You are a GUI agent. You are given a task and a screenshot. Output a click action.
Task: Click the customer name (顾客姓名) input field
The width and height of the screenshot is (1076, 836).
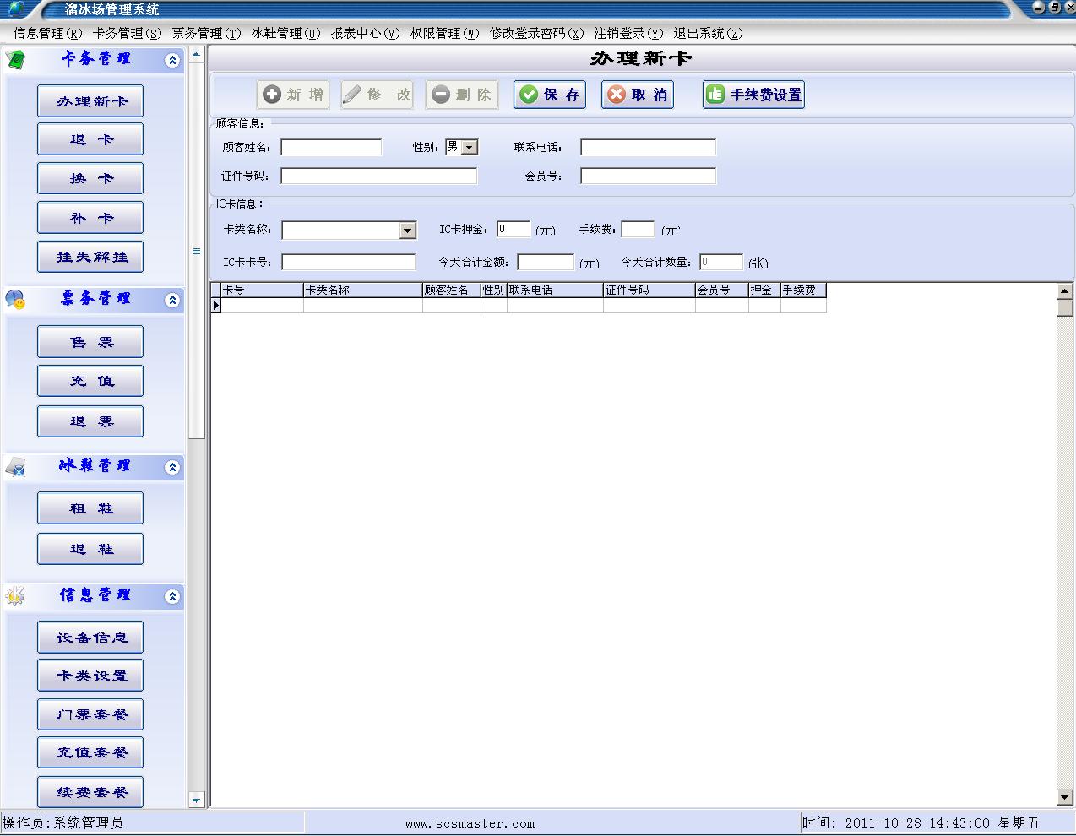[331, 148]
